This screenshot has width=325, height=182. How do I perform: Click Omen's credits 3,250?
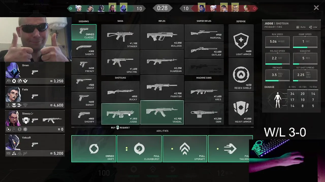pyautogui.click(x=57, y=81)
